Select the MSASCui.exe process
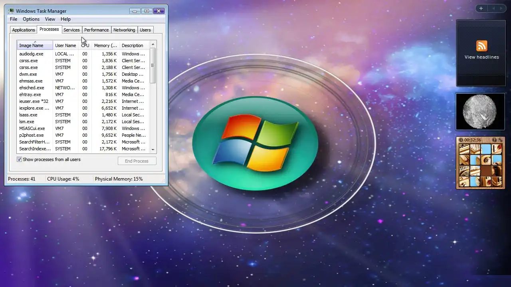This screenshot has width=511, height=287. [x=83, y=128]
